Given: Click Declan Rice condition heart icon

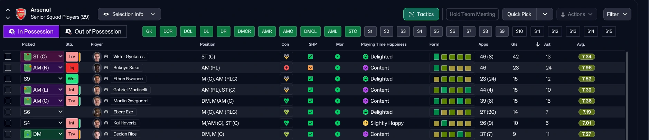Looking at the screenshot, I should tap(286, 134).
